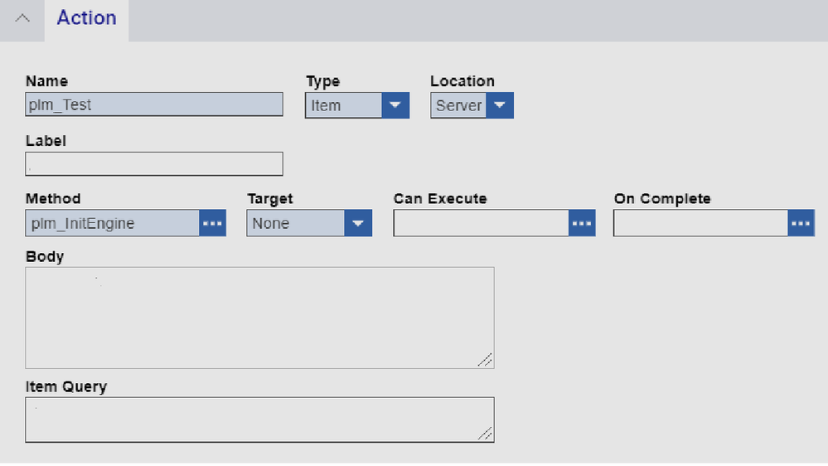Collapse the Action section chevron
The image size is (828, 466).
click(x=22, y=18)
